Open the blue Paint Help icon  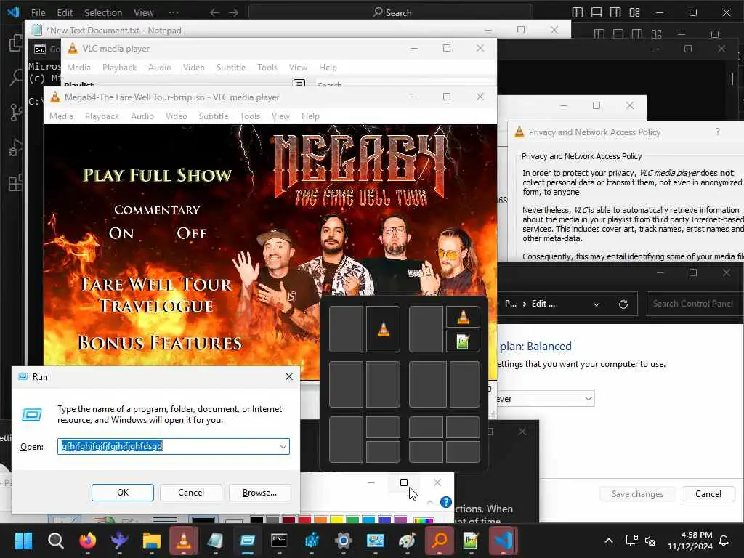pyautogui.click(x=445, y=502)
